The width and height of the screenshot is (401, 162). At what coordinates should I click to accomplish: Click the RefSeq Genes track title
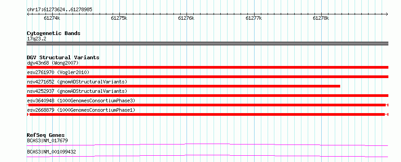click(46, 135)
